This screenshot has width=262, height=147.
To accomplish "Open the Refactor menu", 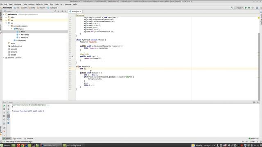I will (x=39, y=4).
